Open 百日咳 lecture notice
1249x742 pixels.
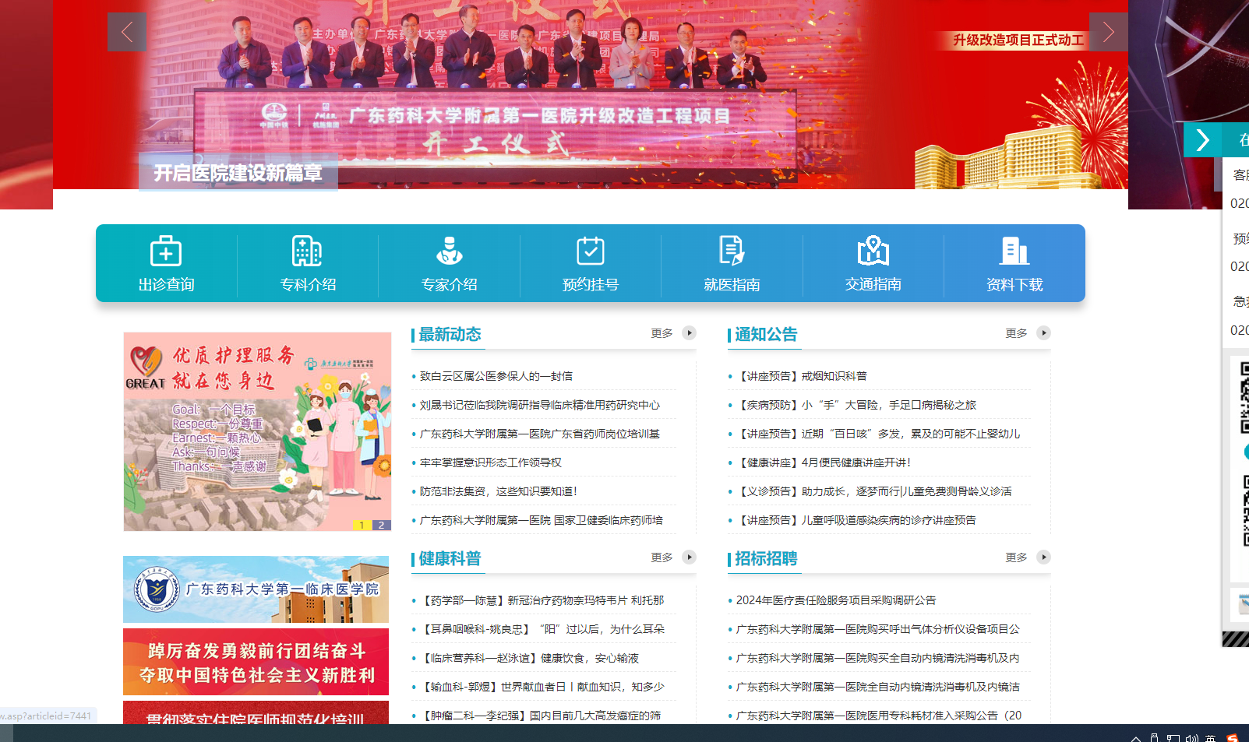pos(878,434)
